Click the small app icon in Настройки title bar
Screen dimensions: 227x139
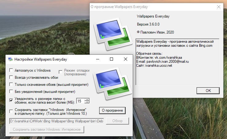pyautogui.click(x=10, y=59)
